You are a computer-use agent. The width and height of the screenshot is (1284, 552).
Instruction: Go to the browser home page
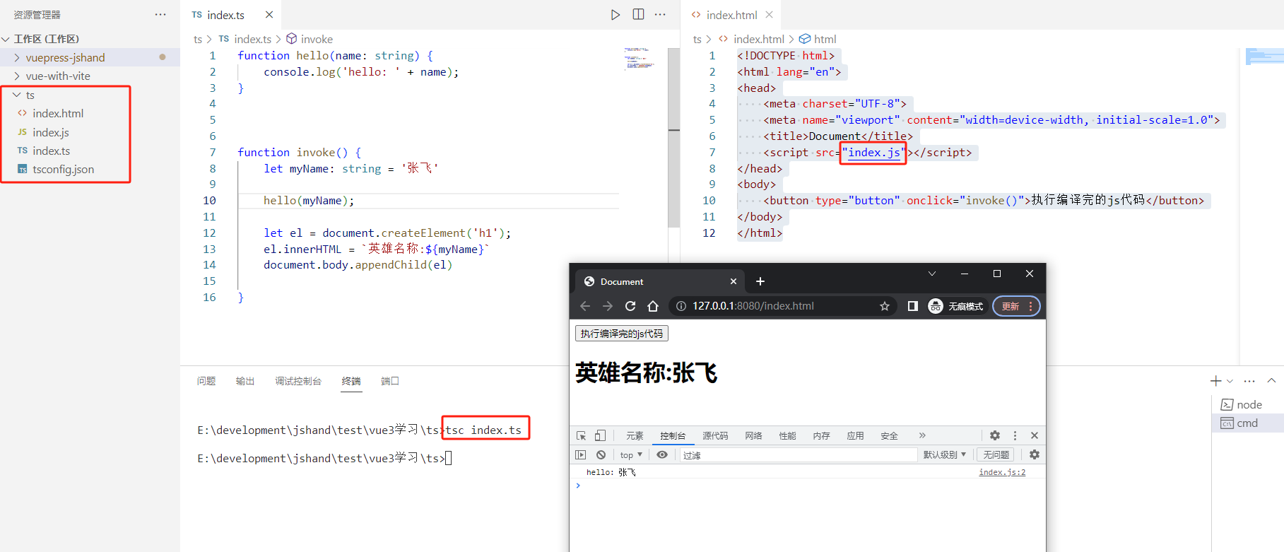tap(653, 306)
